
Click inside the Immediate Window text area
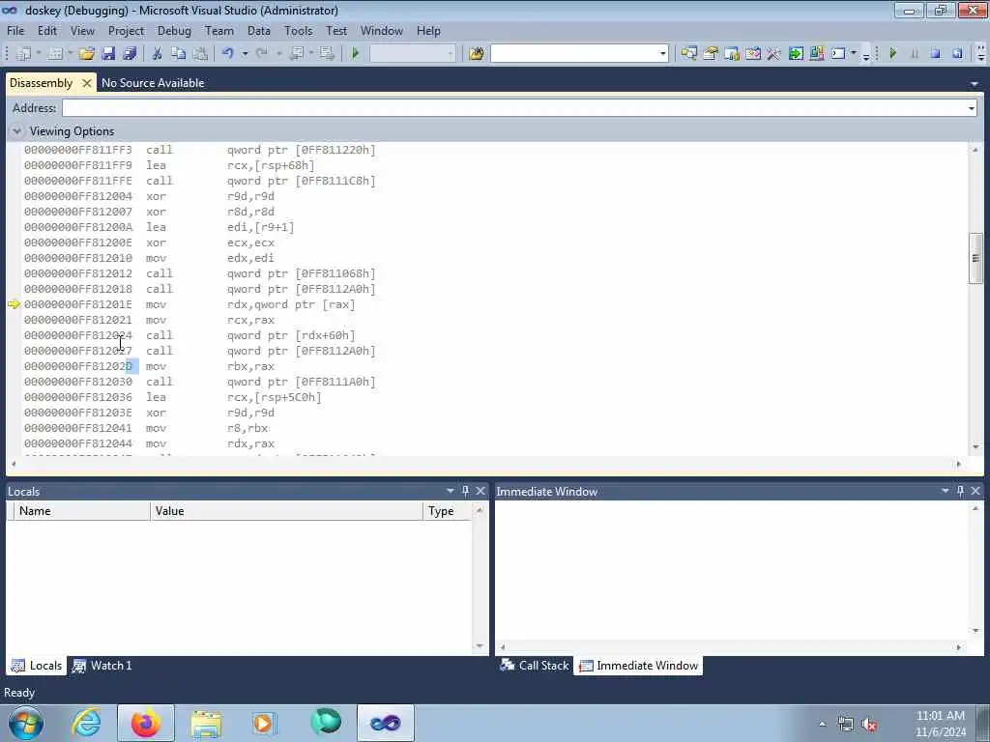coord(733,571)
